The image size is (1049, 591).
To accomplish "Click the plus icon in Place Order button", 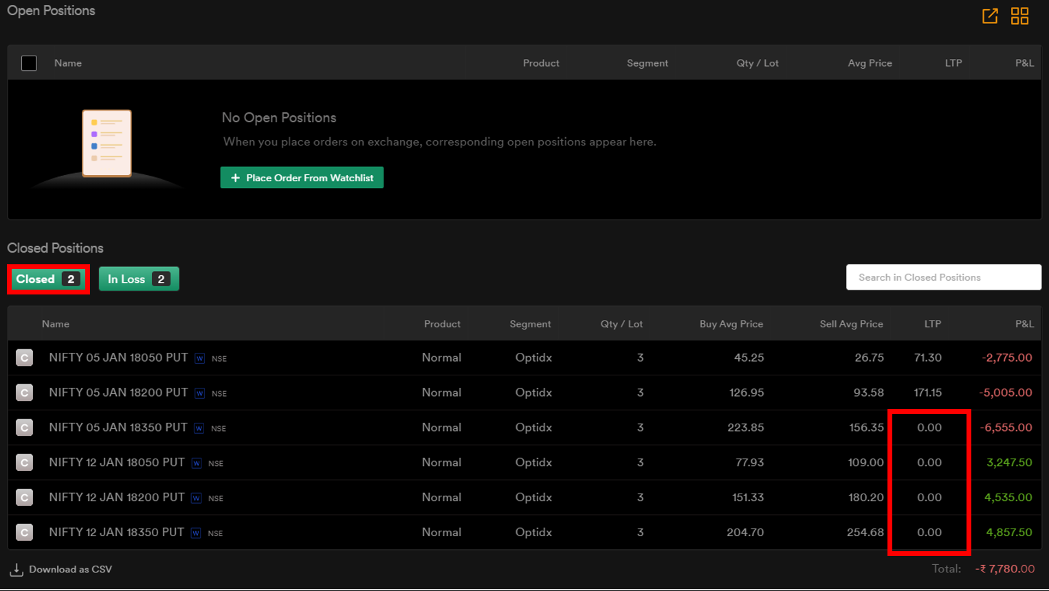I will coord(235,178).
